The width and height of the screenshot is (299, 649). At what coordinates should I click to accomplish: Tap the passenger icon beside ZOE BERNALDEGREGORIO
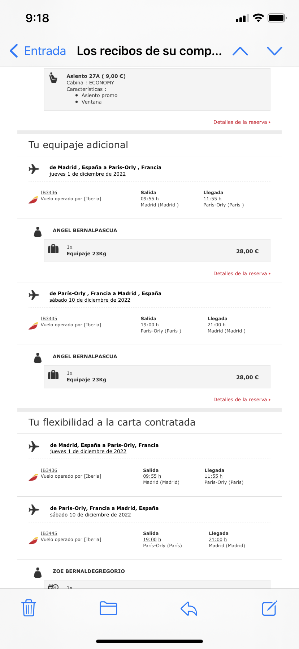[x=38, y=573]
